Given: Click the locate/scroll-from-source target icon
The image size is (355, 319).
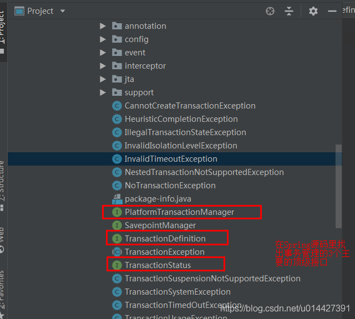Looking at the screenshot, I should point(270,11).
